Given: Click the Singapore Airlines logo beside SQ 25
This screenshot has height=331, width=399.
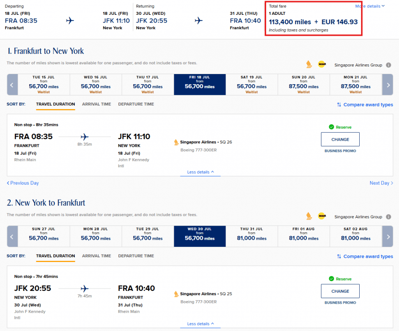Looking at the screenshot, I should (177, 294).
